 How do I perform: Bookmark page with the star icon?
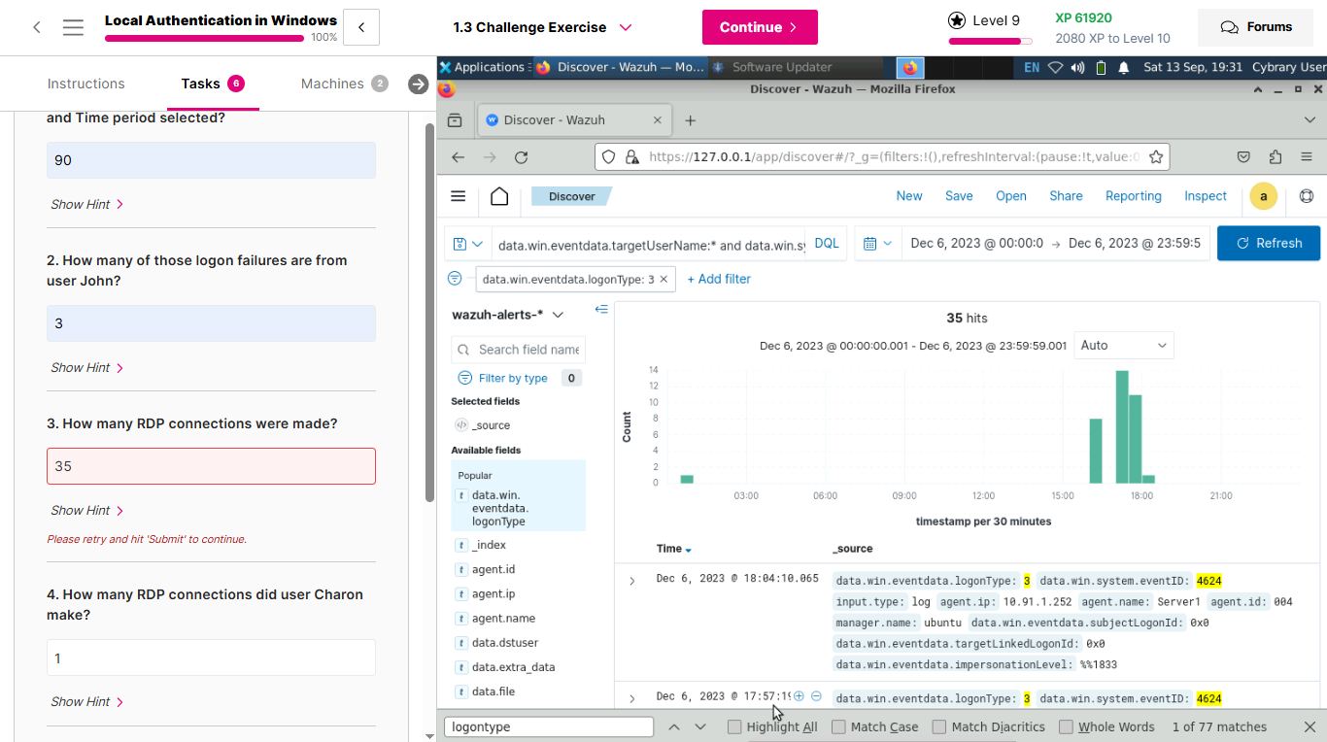pos(1156,157)
